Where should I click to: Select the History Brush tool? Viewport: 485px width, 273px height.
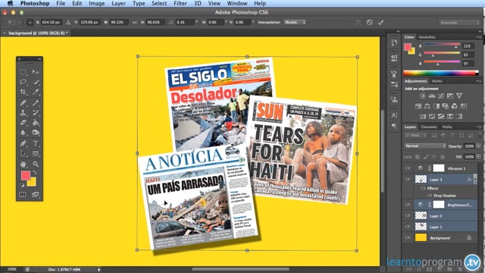tap(36, 113)
